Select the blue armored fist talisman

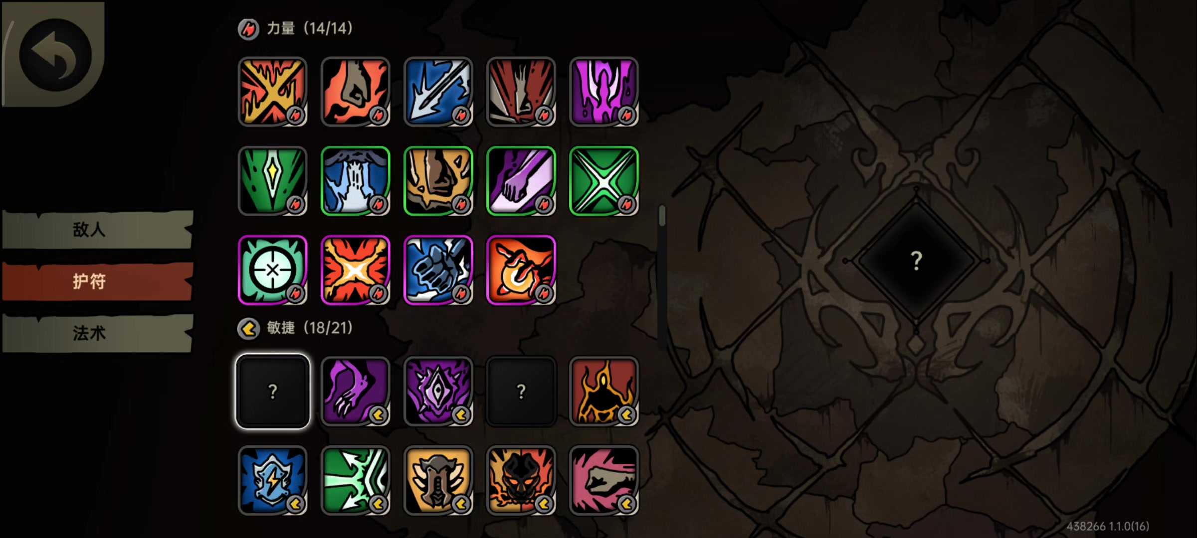pos(438,270)
